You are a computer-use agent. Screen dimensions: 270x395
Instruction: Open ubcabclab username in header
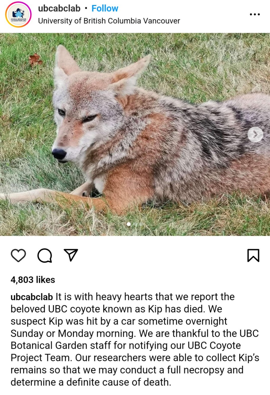tap(59, 8)
